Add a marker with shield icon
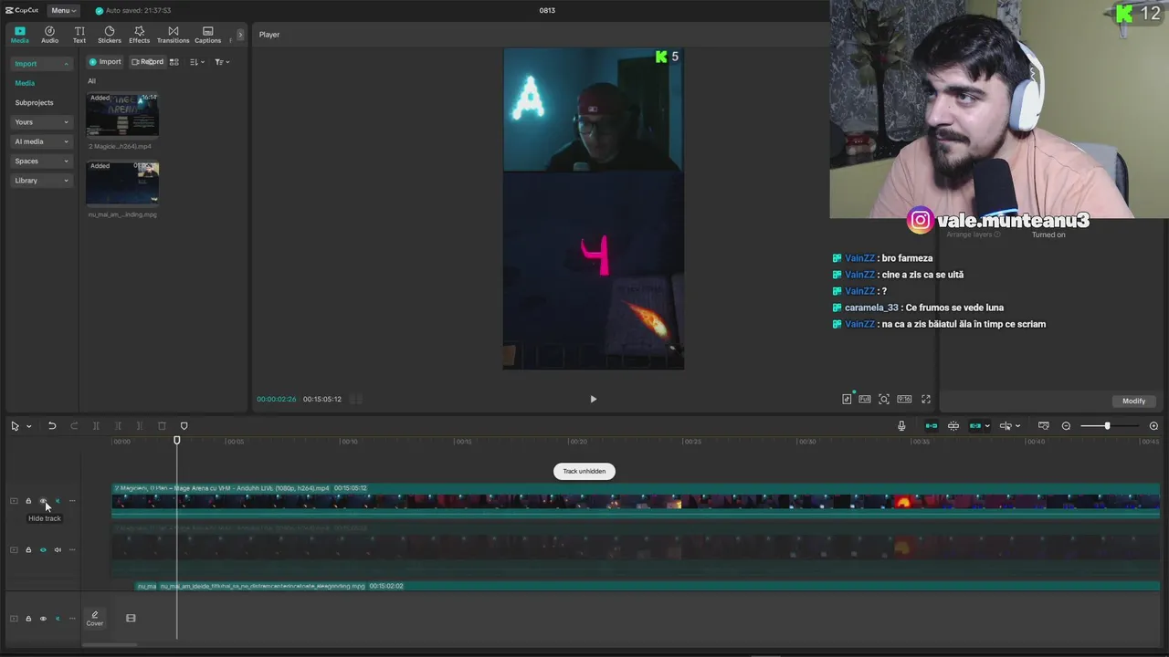 coord(184,426)
